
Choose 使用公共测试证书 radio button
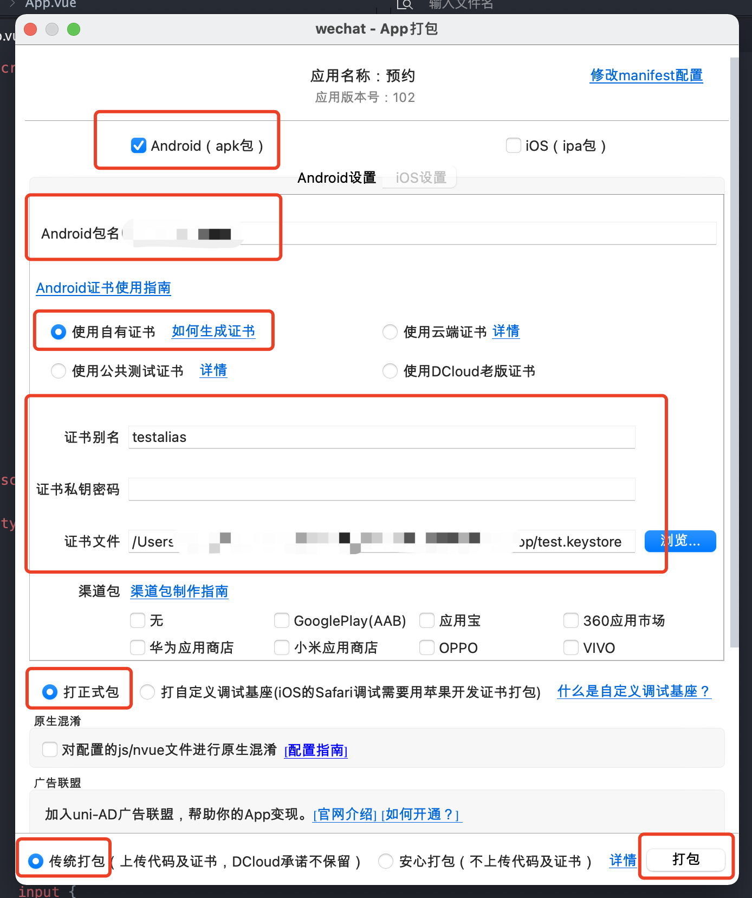coord(59,371)
